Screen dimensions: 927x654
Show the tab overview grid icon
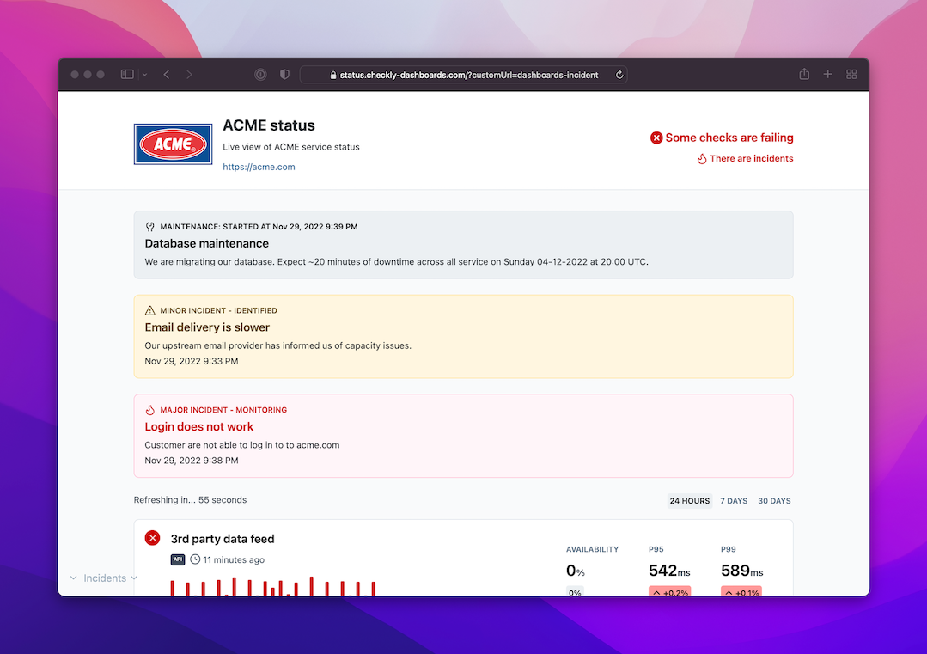pyautogui.click(x=851, y=75)
